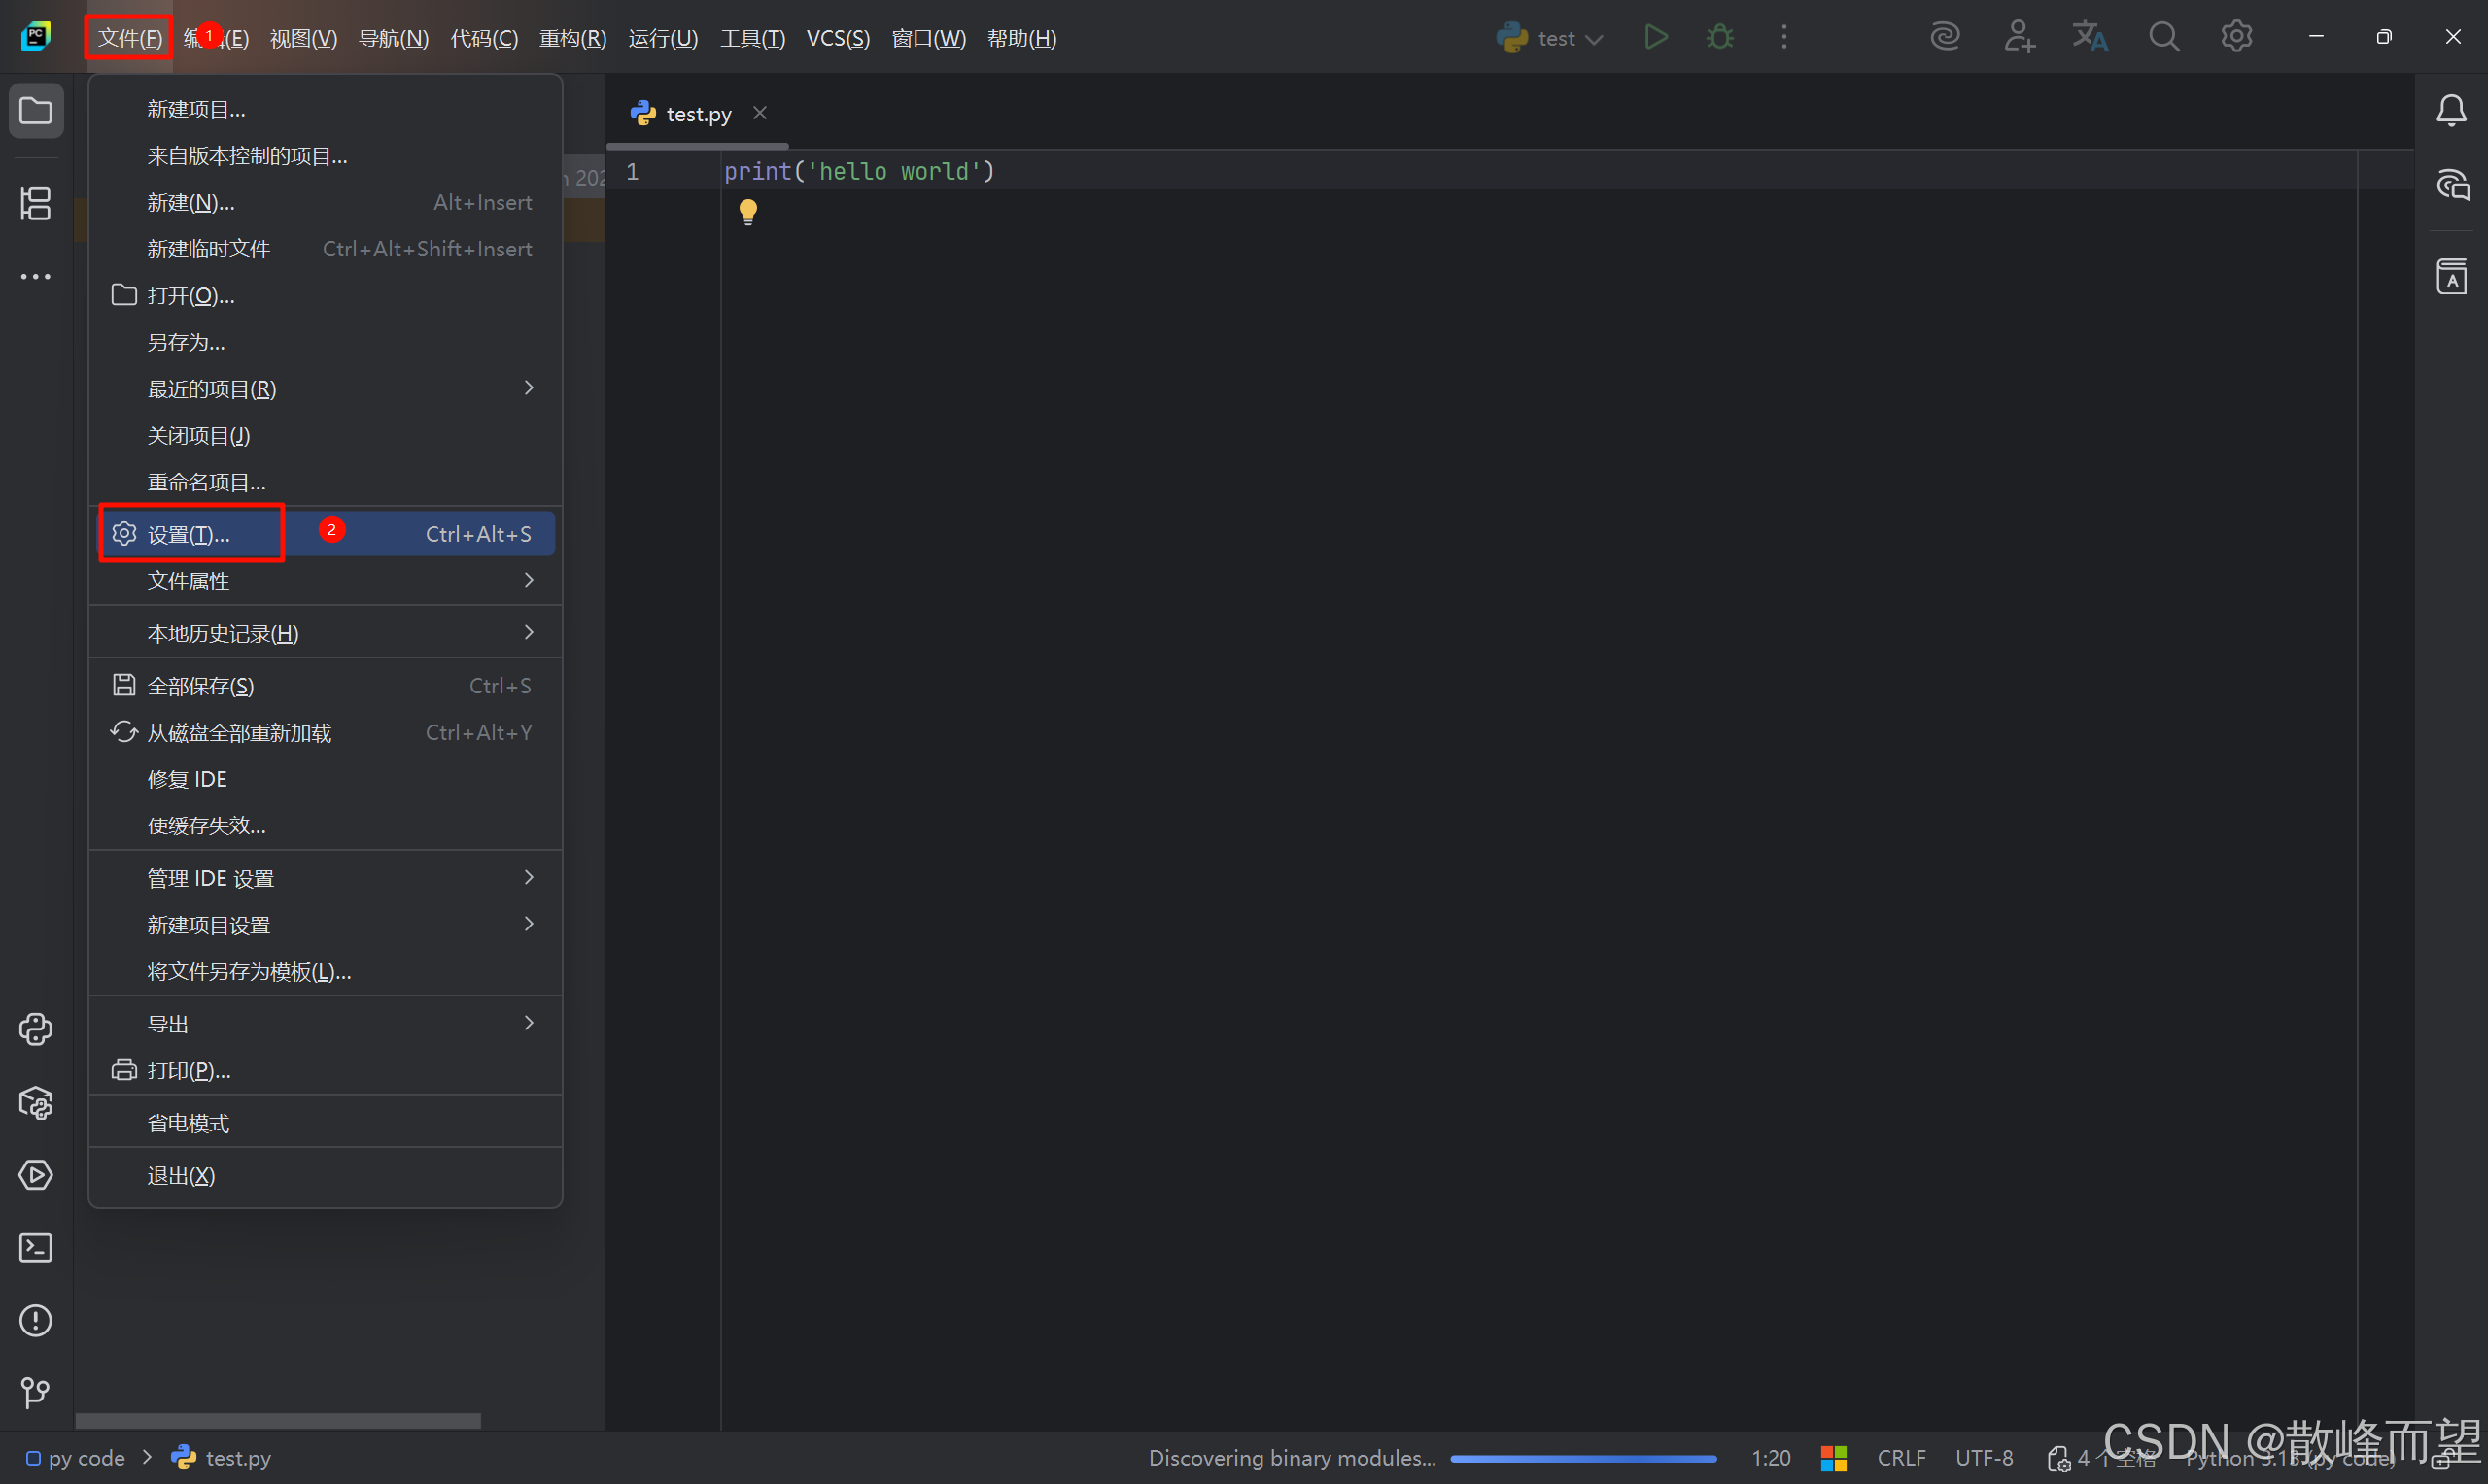
Task: Click the Discovering binary modules progress bar
Action: (1582, 1459)
